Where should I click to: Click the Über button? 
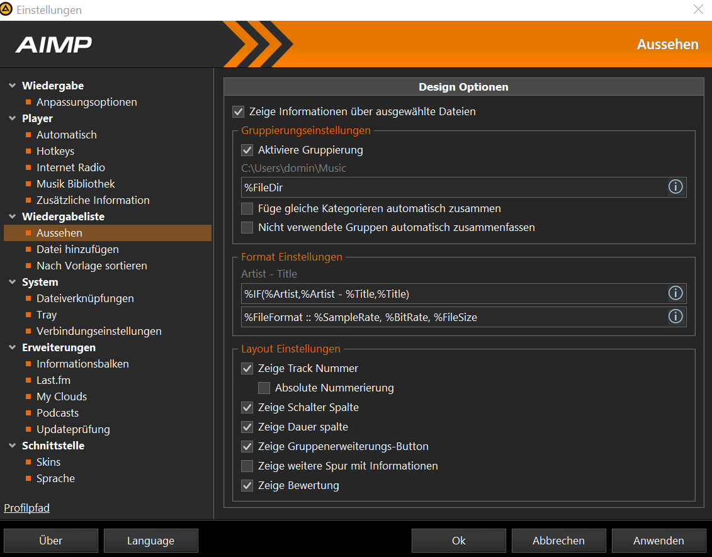tap(51, 541)
